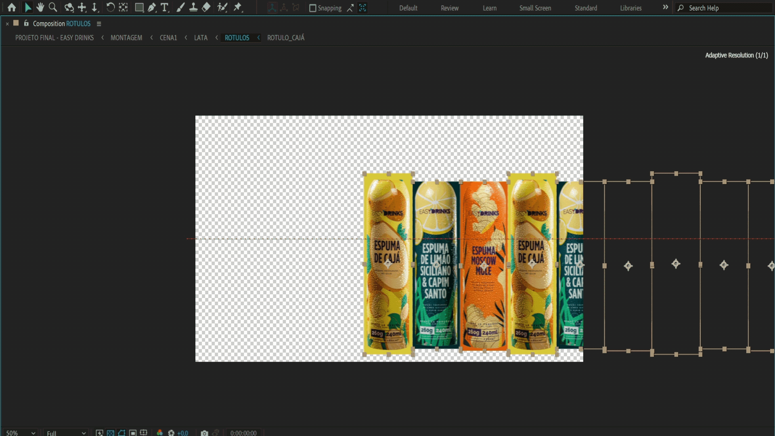Switch to Default workspace
The height and width of the screenshot is (436, 775).
[x=408, y=8]
